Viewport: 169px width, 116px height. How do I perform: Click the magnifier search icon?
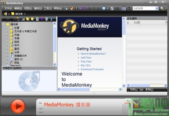click(162, 8)
